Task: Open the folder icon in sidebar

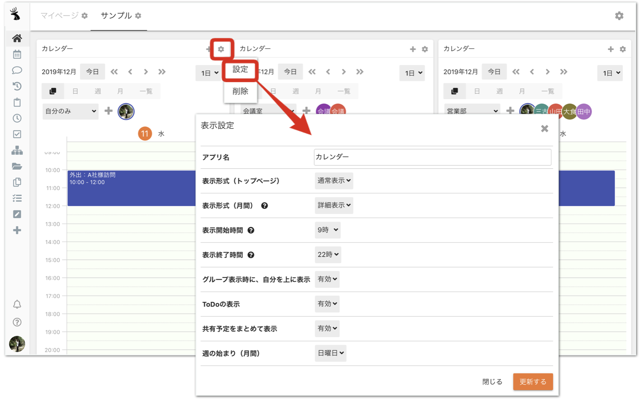Action: click(x=17, y=166)
